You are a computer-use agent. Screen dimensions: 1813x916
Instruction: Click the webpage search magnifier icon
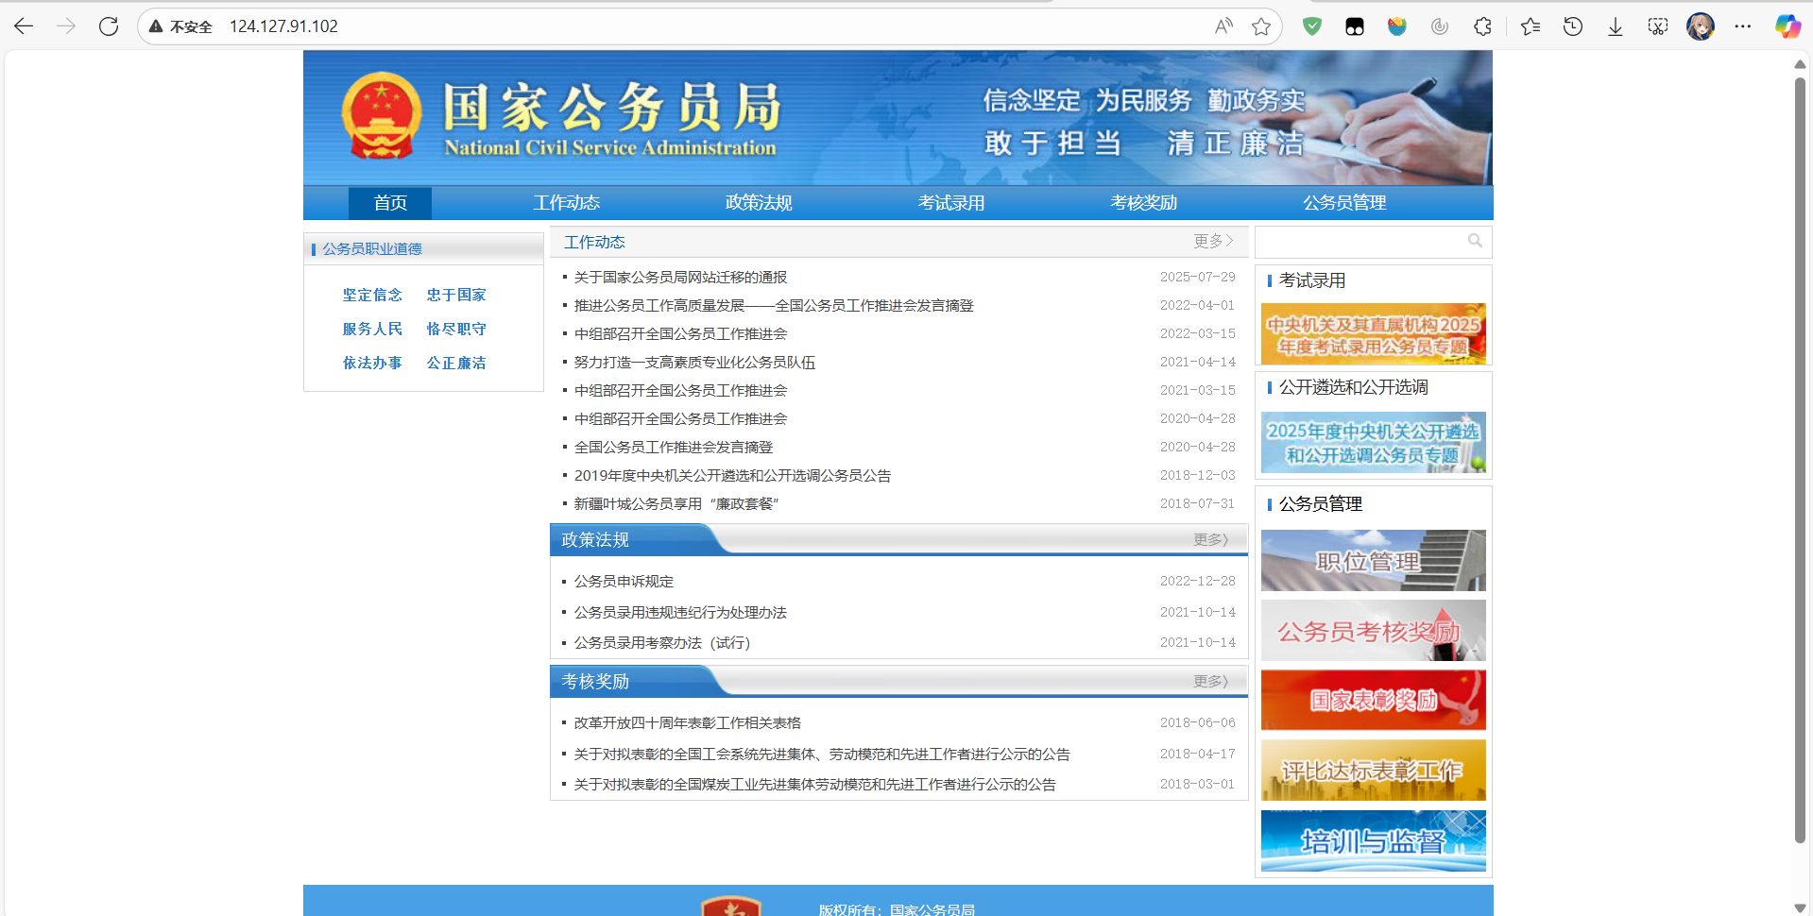pyautogui.click(x=1475, y=242)
